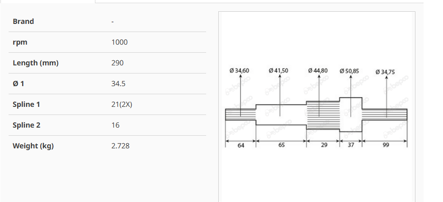Click the Length (mm) row label

[x=36, y=63]
